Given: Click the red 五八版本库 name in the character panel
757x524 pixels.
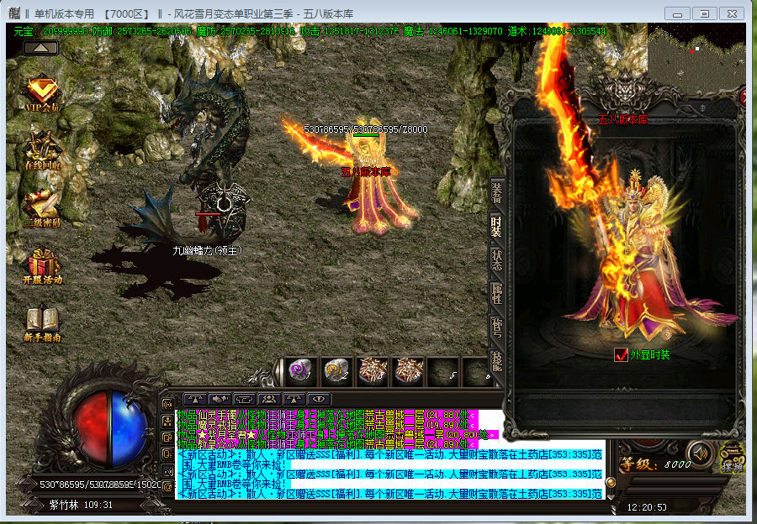Looking at the screenshot, I should [x=622, y=119].
